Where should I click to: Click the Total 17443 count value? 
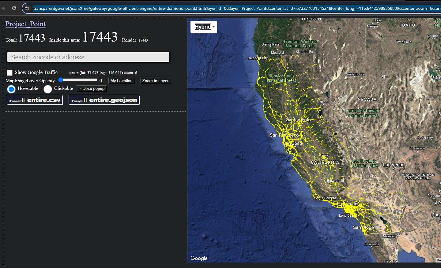(x=32, y=38)
